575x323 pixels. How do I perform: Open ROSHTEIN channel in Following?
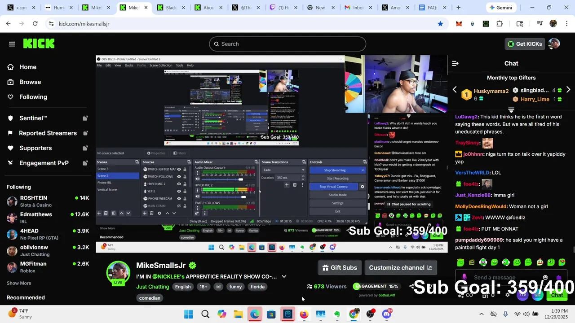click(48, 201)
